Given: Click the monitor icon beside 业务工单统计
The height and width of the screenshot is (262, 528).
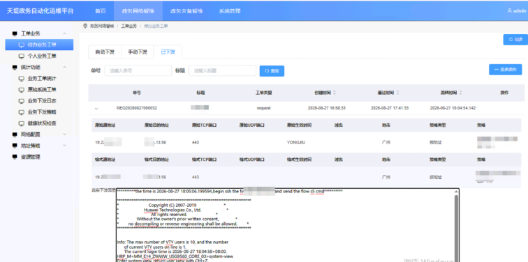Looking at the screenshot, I should click(x=22, y=79).
